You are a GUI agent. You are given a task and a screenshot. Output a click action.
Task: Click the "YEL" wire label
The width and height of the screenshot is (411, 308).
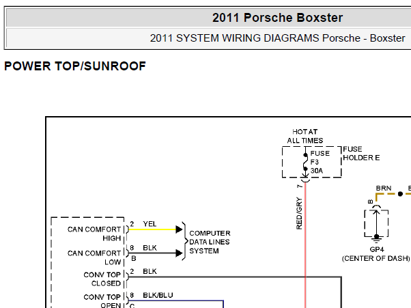point(150,224)
